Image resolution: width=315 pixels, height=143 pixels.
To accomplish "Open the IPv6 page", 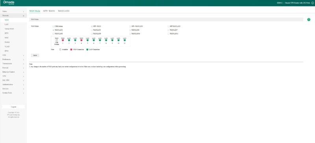I will pos(13,51).
